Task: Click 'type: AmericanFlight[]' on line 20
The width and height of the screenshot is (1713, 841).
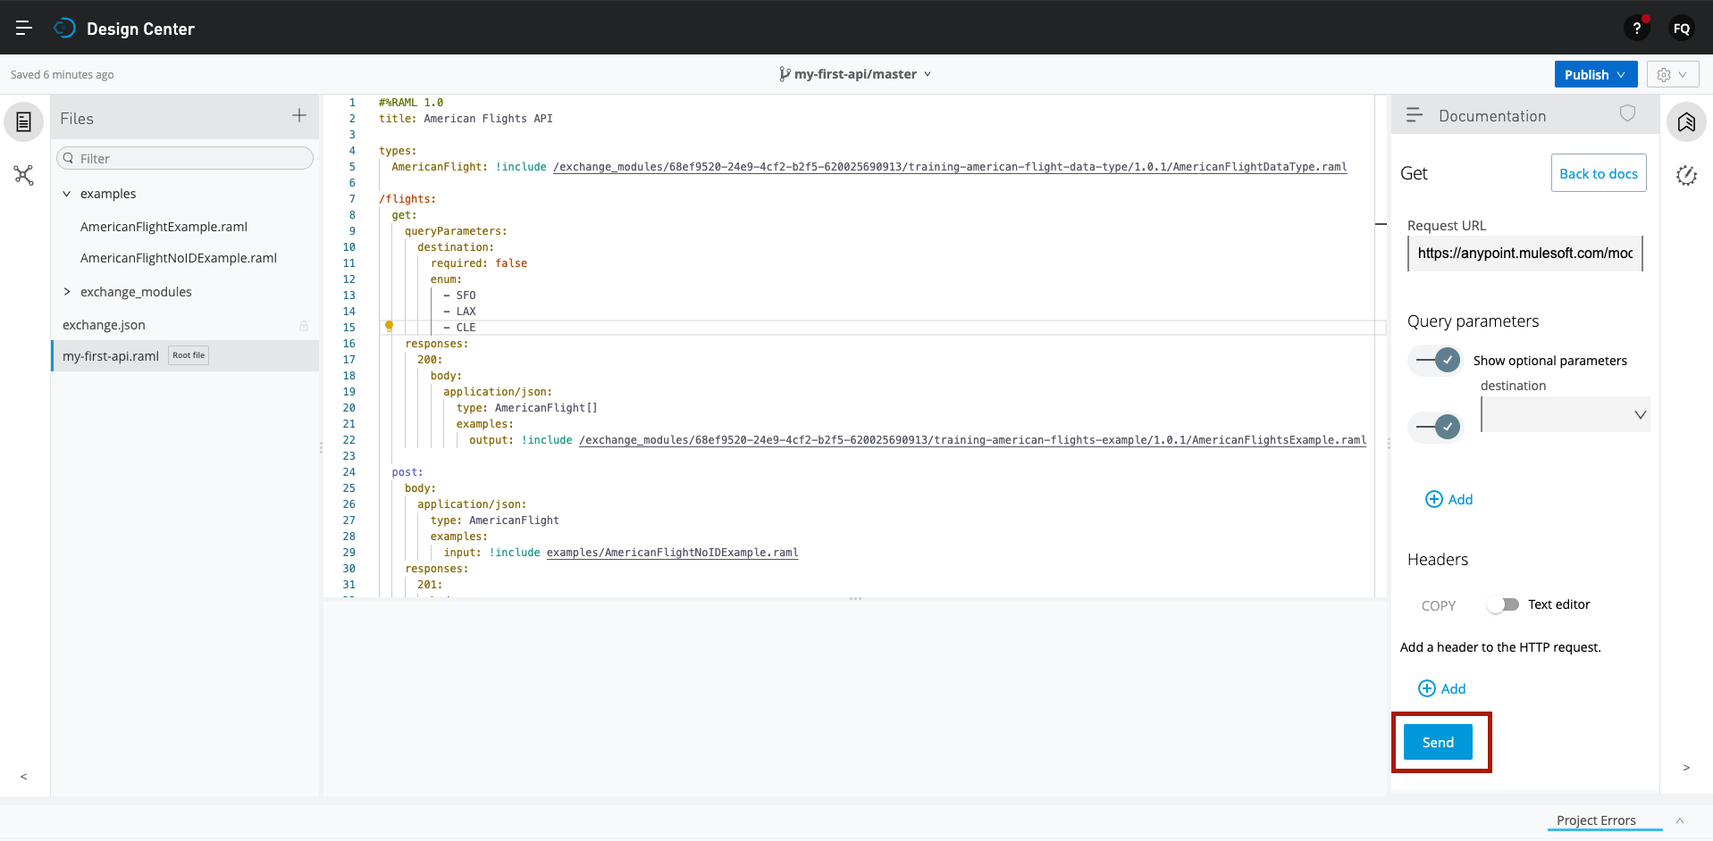Action: (x=527, y=408)
